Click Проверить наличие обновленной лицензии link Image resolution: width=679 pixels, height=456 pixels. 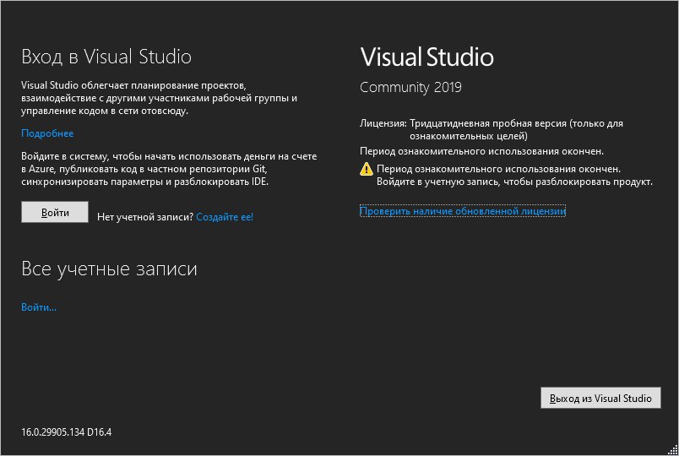[463, 211]
